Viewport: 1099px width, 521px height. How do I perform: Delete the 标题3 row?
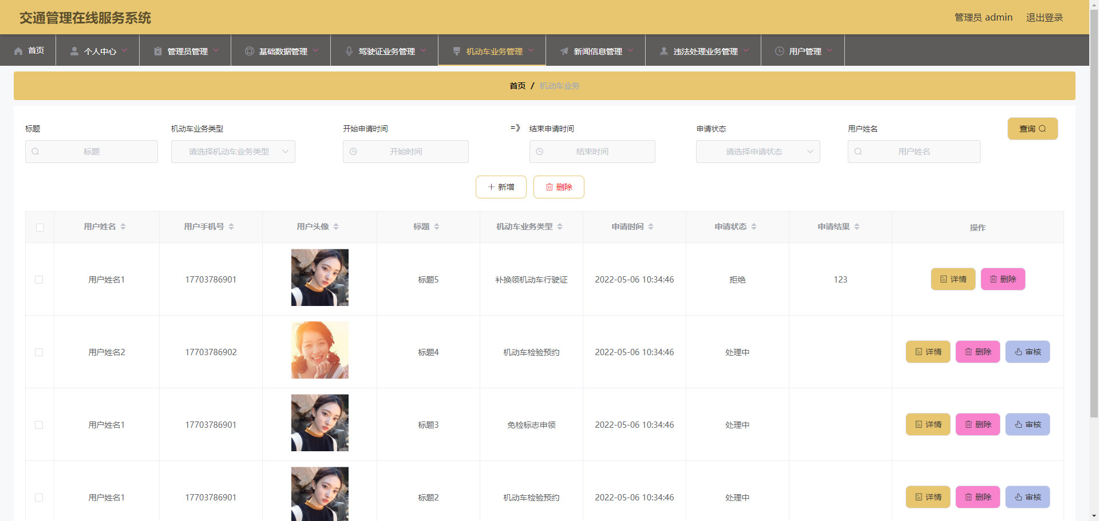pyautogui.click(x=978, y=424)
